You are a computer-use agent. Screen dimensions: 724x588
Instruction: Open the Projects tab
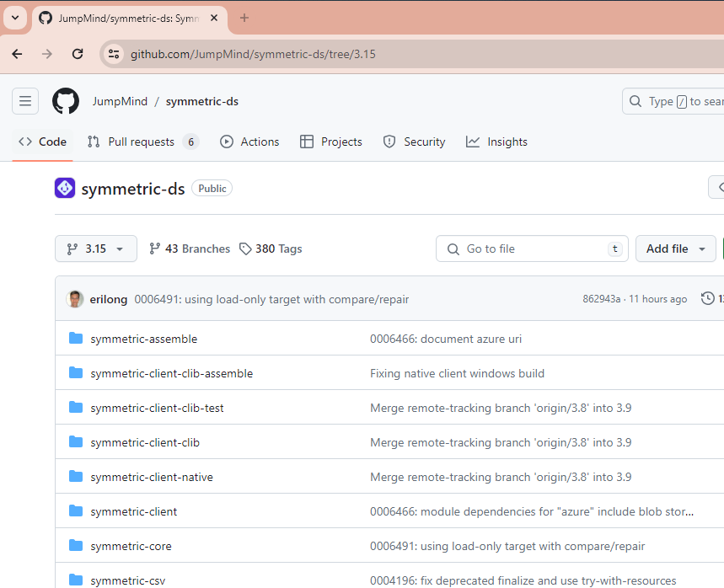click(x=331, y=142)
